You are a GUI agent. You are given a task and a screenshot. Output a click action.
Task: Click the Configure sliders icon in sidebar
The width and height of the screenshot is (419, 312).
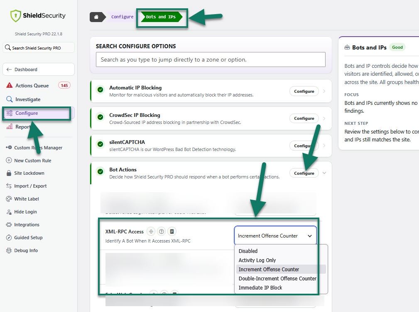10,113
